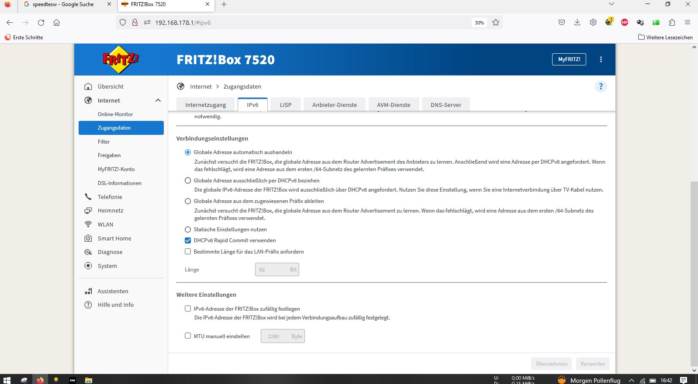
Task: Select 'Globale Adresse aus dem zugewiesenen Präfix ableiten'
Action: coord(188,201)
